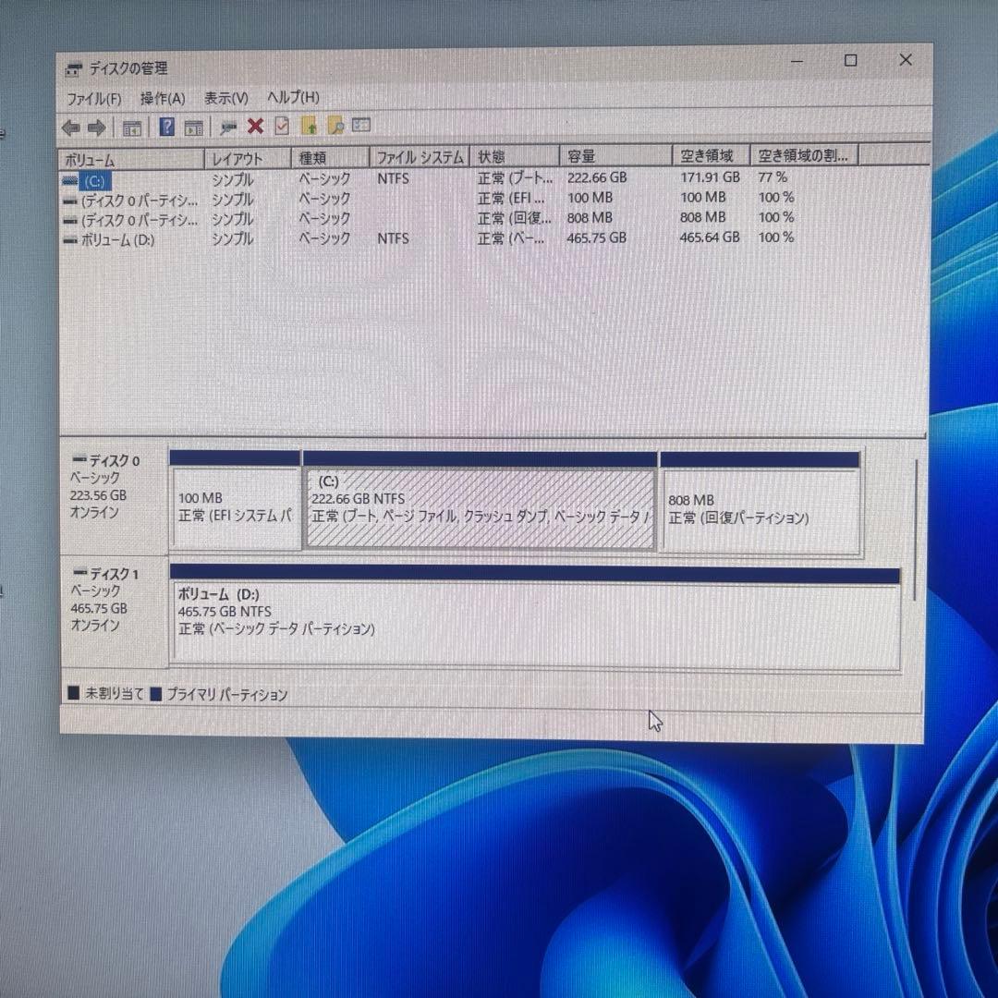Click the folder search toolbar icon

coord(336,126)
